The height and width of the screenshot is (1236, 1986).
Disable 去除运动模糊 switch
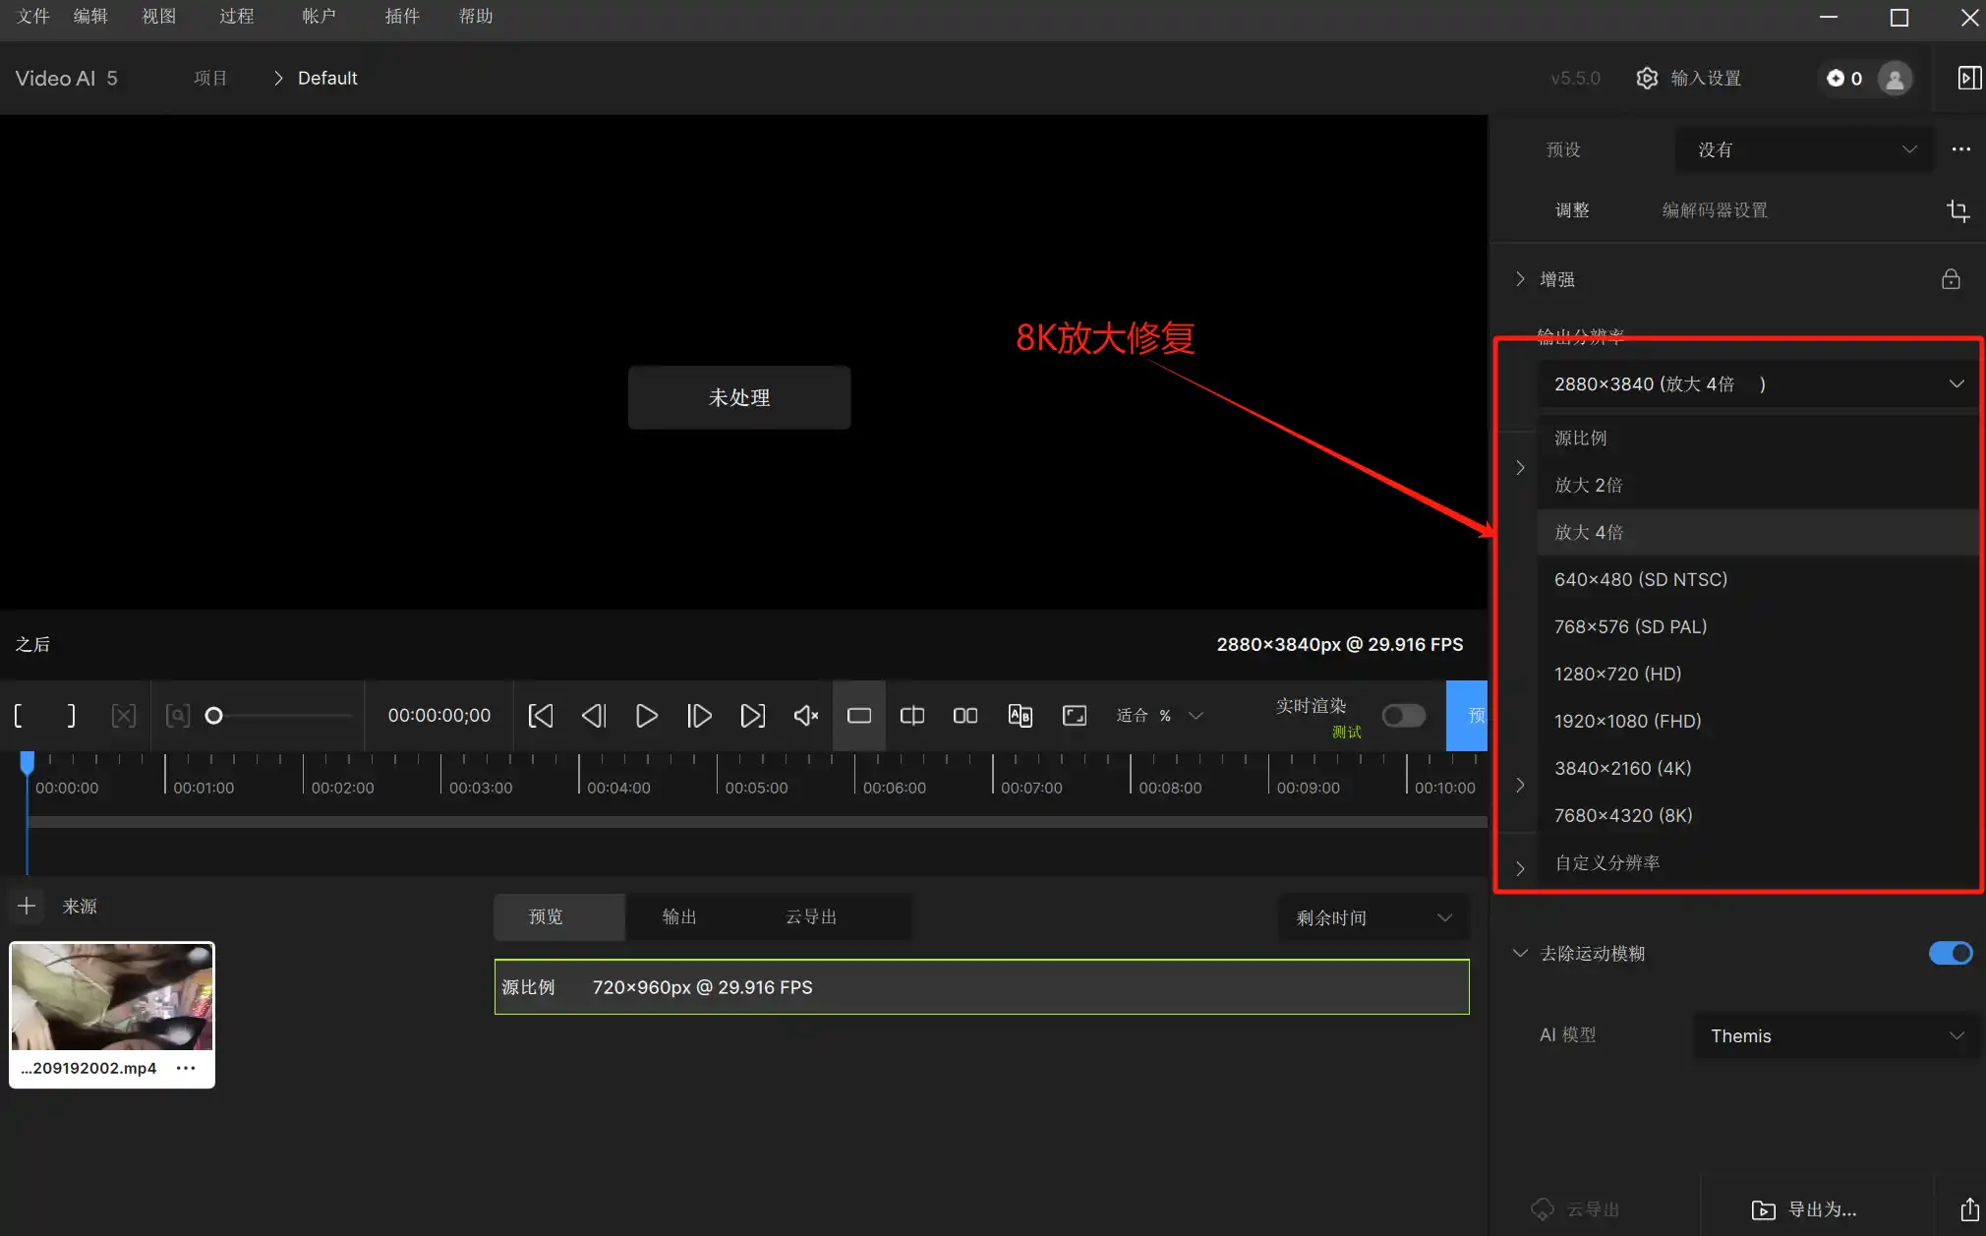point(1951,953)
